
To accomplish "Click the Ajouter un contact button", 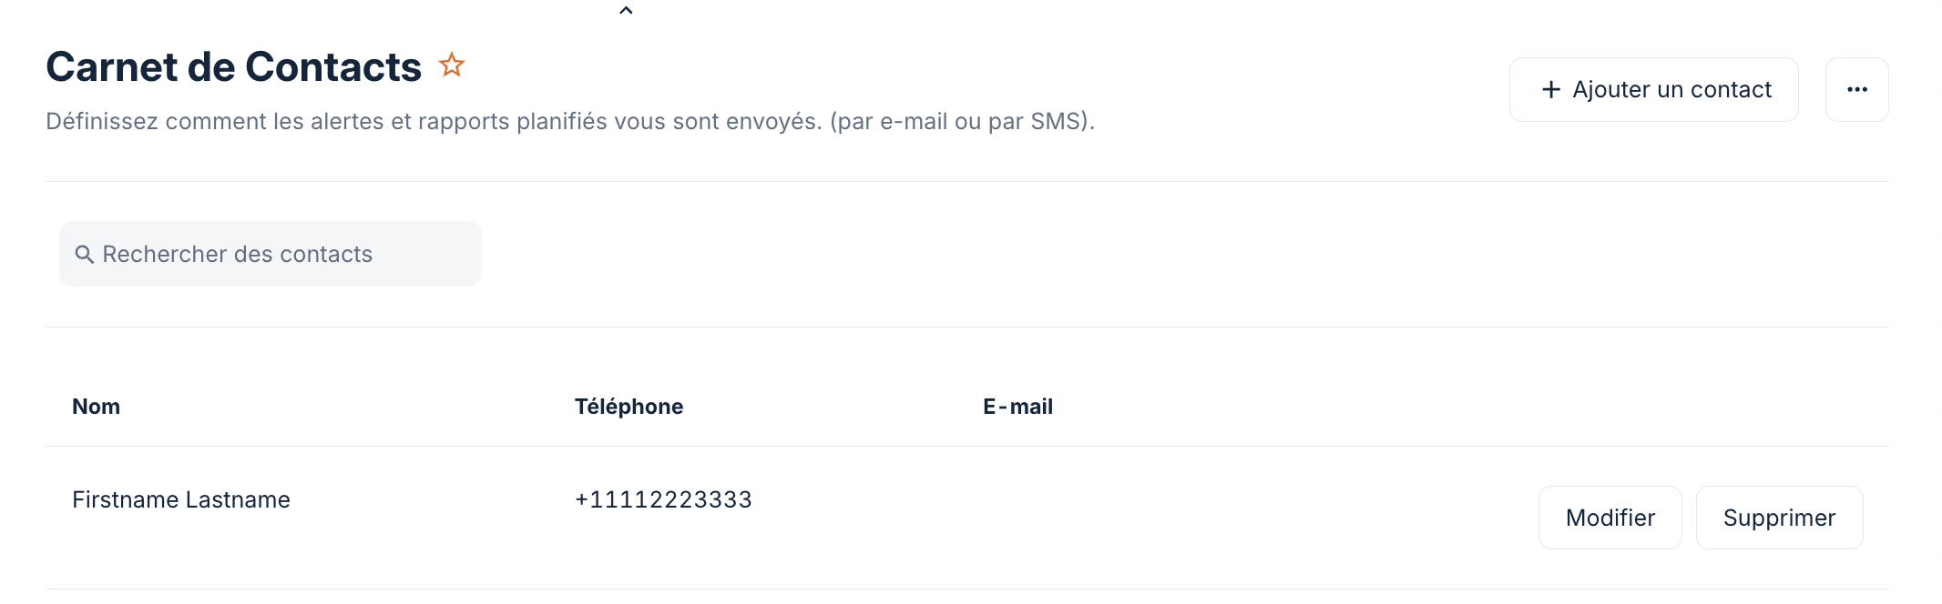I will (1653, 88).
